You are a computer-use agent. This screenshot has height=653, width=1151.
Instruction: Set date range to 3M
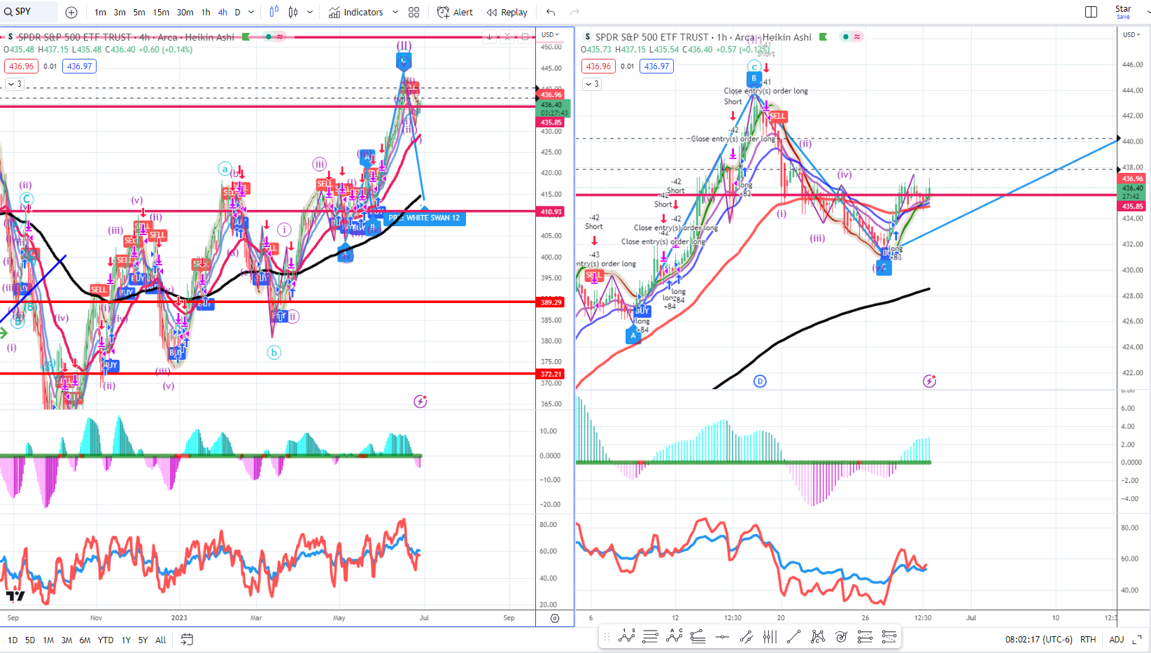tap(66, 640)
